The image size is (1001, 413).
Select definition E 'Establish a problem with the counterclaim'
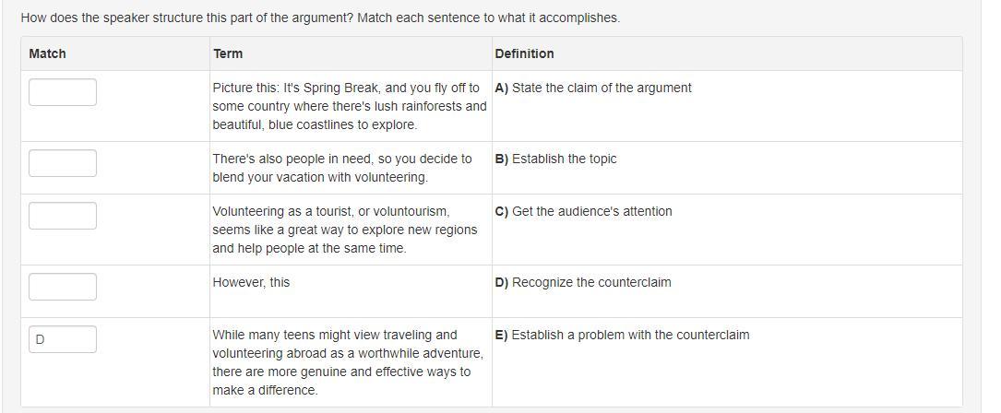pos(622,335)
